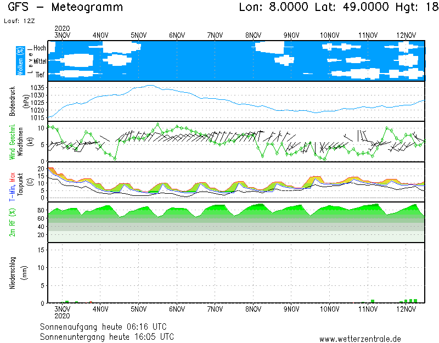Click the "(hPa)" unit label
The width and height of the screenshot is (439, 343).
[x=26, y=102]
